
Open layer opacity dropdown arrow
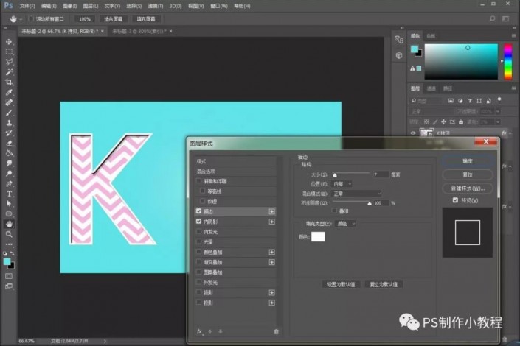[498, 112]
